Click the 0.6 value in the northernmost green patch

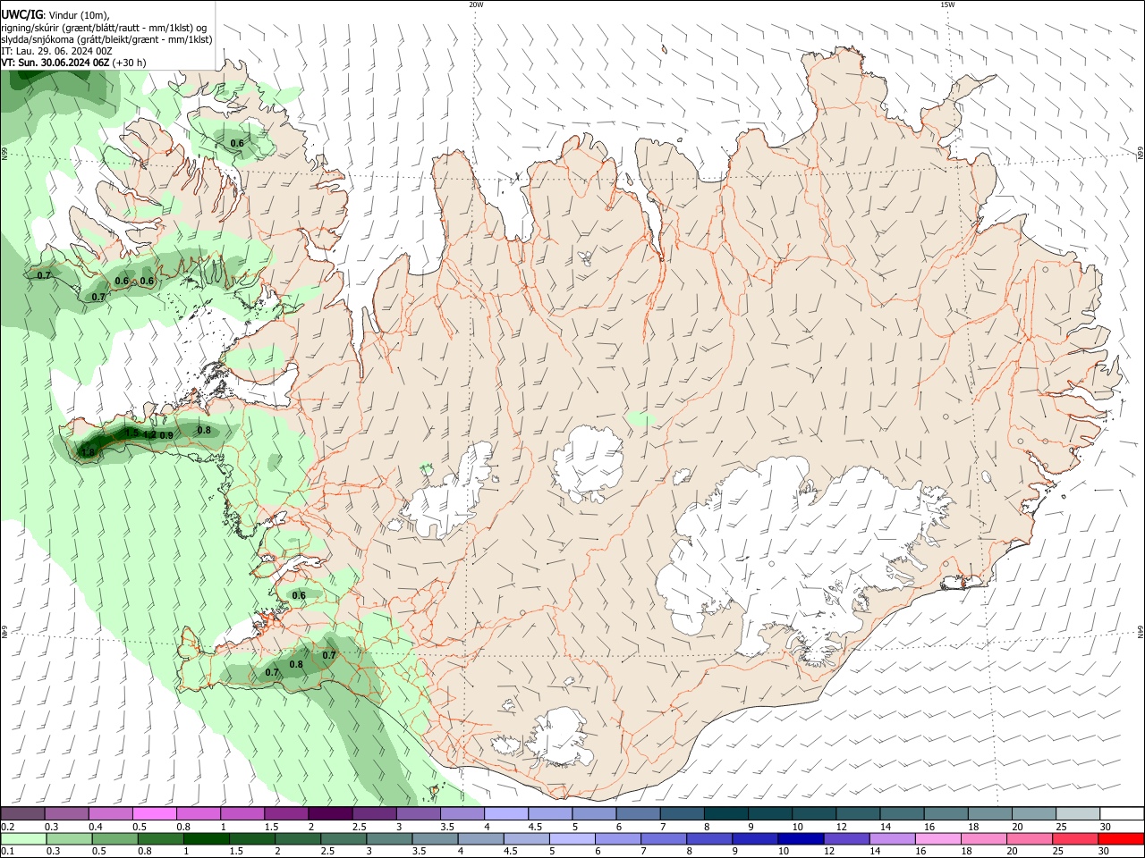tap(237, 143)
